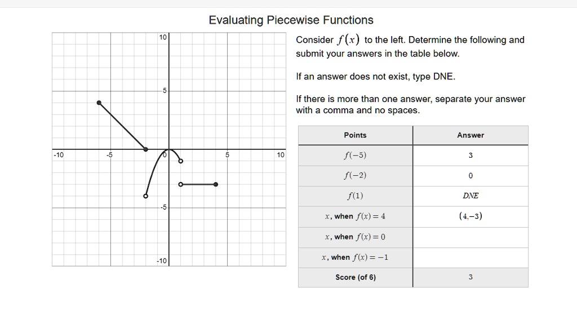Viewport: 577px width, 333px height.
Task: Click the title Evaluating Piecewise Functions
Action: pyautogui.click(x=291, y=20)
